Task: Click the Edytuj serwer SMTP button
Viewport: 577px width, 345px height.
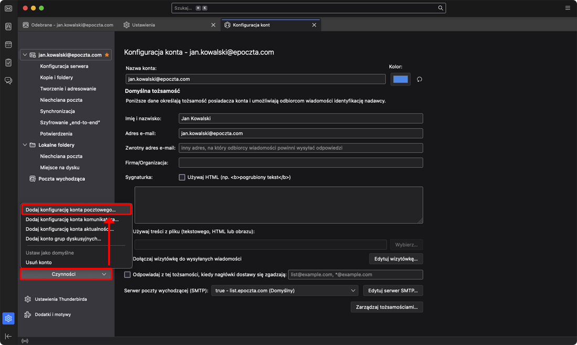Action: coord(392,290)
